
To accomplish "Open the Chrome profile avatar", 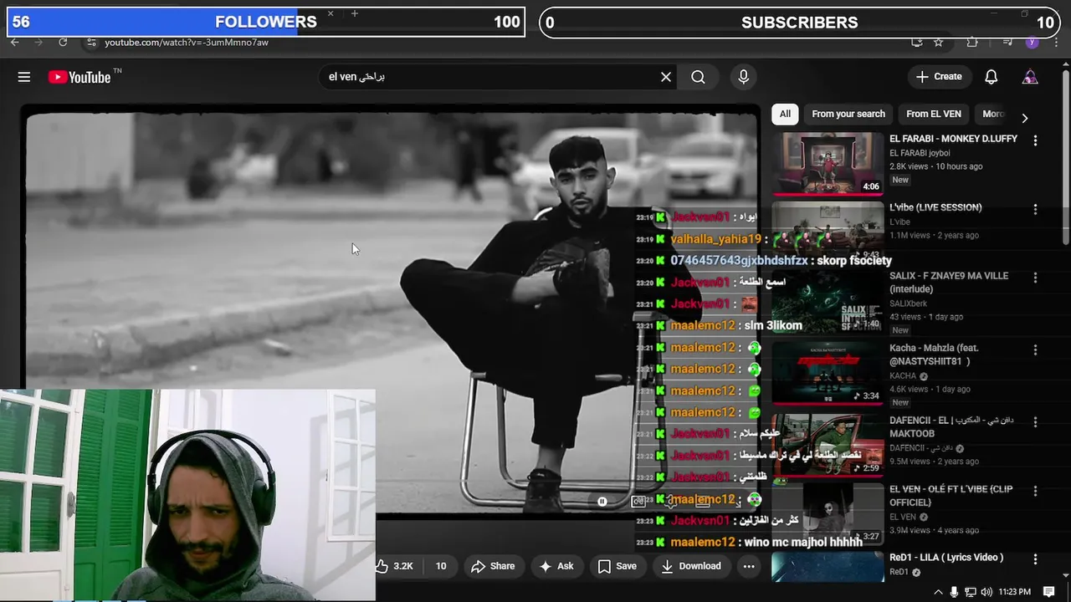I will pyautogui.click(x=1032, y=42).
